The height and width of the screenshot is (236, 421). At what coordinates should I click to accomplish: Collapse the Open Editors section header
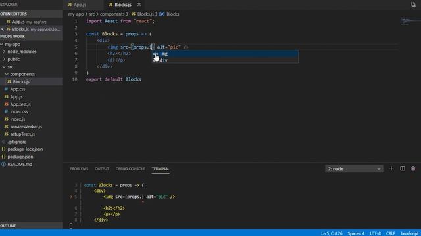[x=32, y=14]
